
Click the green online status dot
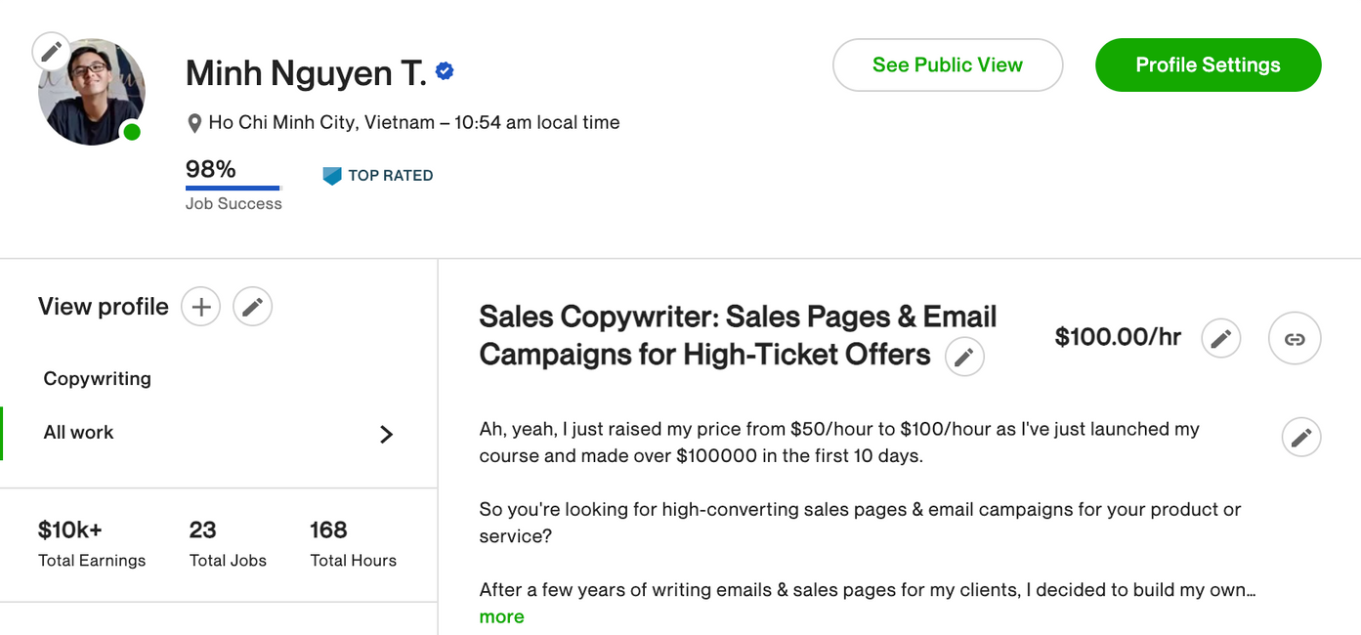pyautogui.click(x=132, y=132)
